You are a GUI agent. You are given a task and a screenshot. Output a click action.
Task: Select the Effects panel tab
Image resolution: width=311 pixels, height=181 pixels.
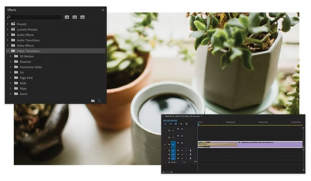coord(12,9)
